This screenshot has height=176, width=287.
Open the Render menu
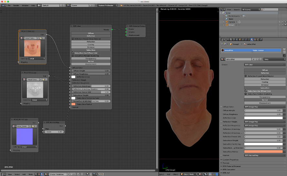coord(16,5)
